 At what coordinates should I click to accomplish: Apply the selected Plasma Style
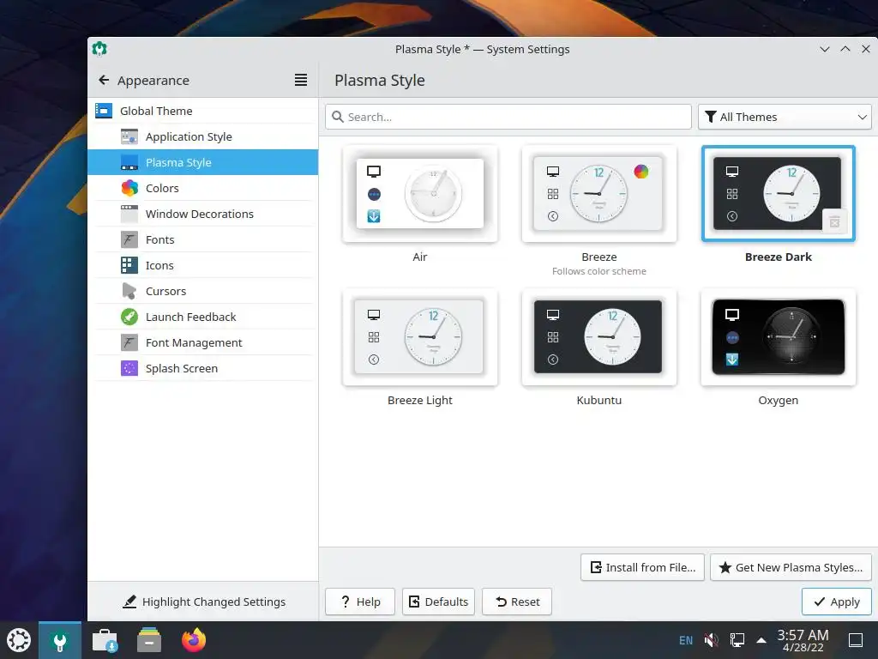[837, 602]
